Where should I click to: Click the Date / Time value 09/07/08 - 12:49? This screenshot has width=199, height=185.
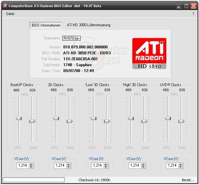(x=78, y=71)
